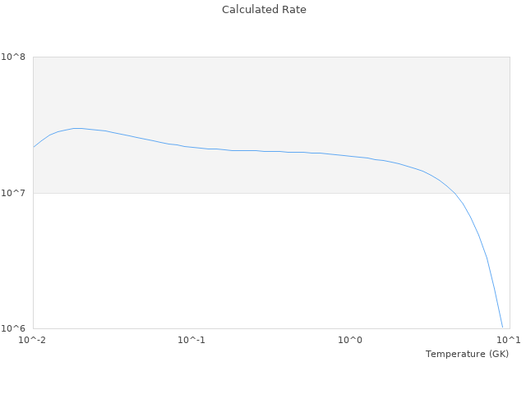This screenshot has height=394, width=526.
Task: Click the curve's end point near 10^6
Action: pyautogui.click(x=502, y=327)
